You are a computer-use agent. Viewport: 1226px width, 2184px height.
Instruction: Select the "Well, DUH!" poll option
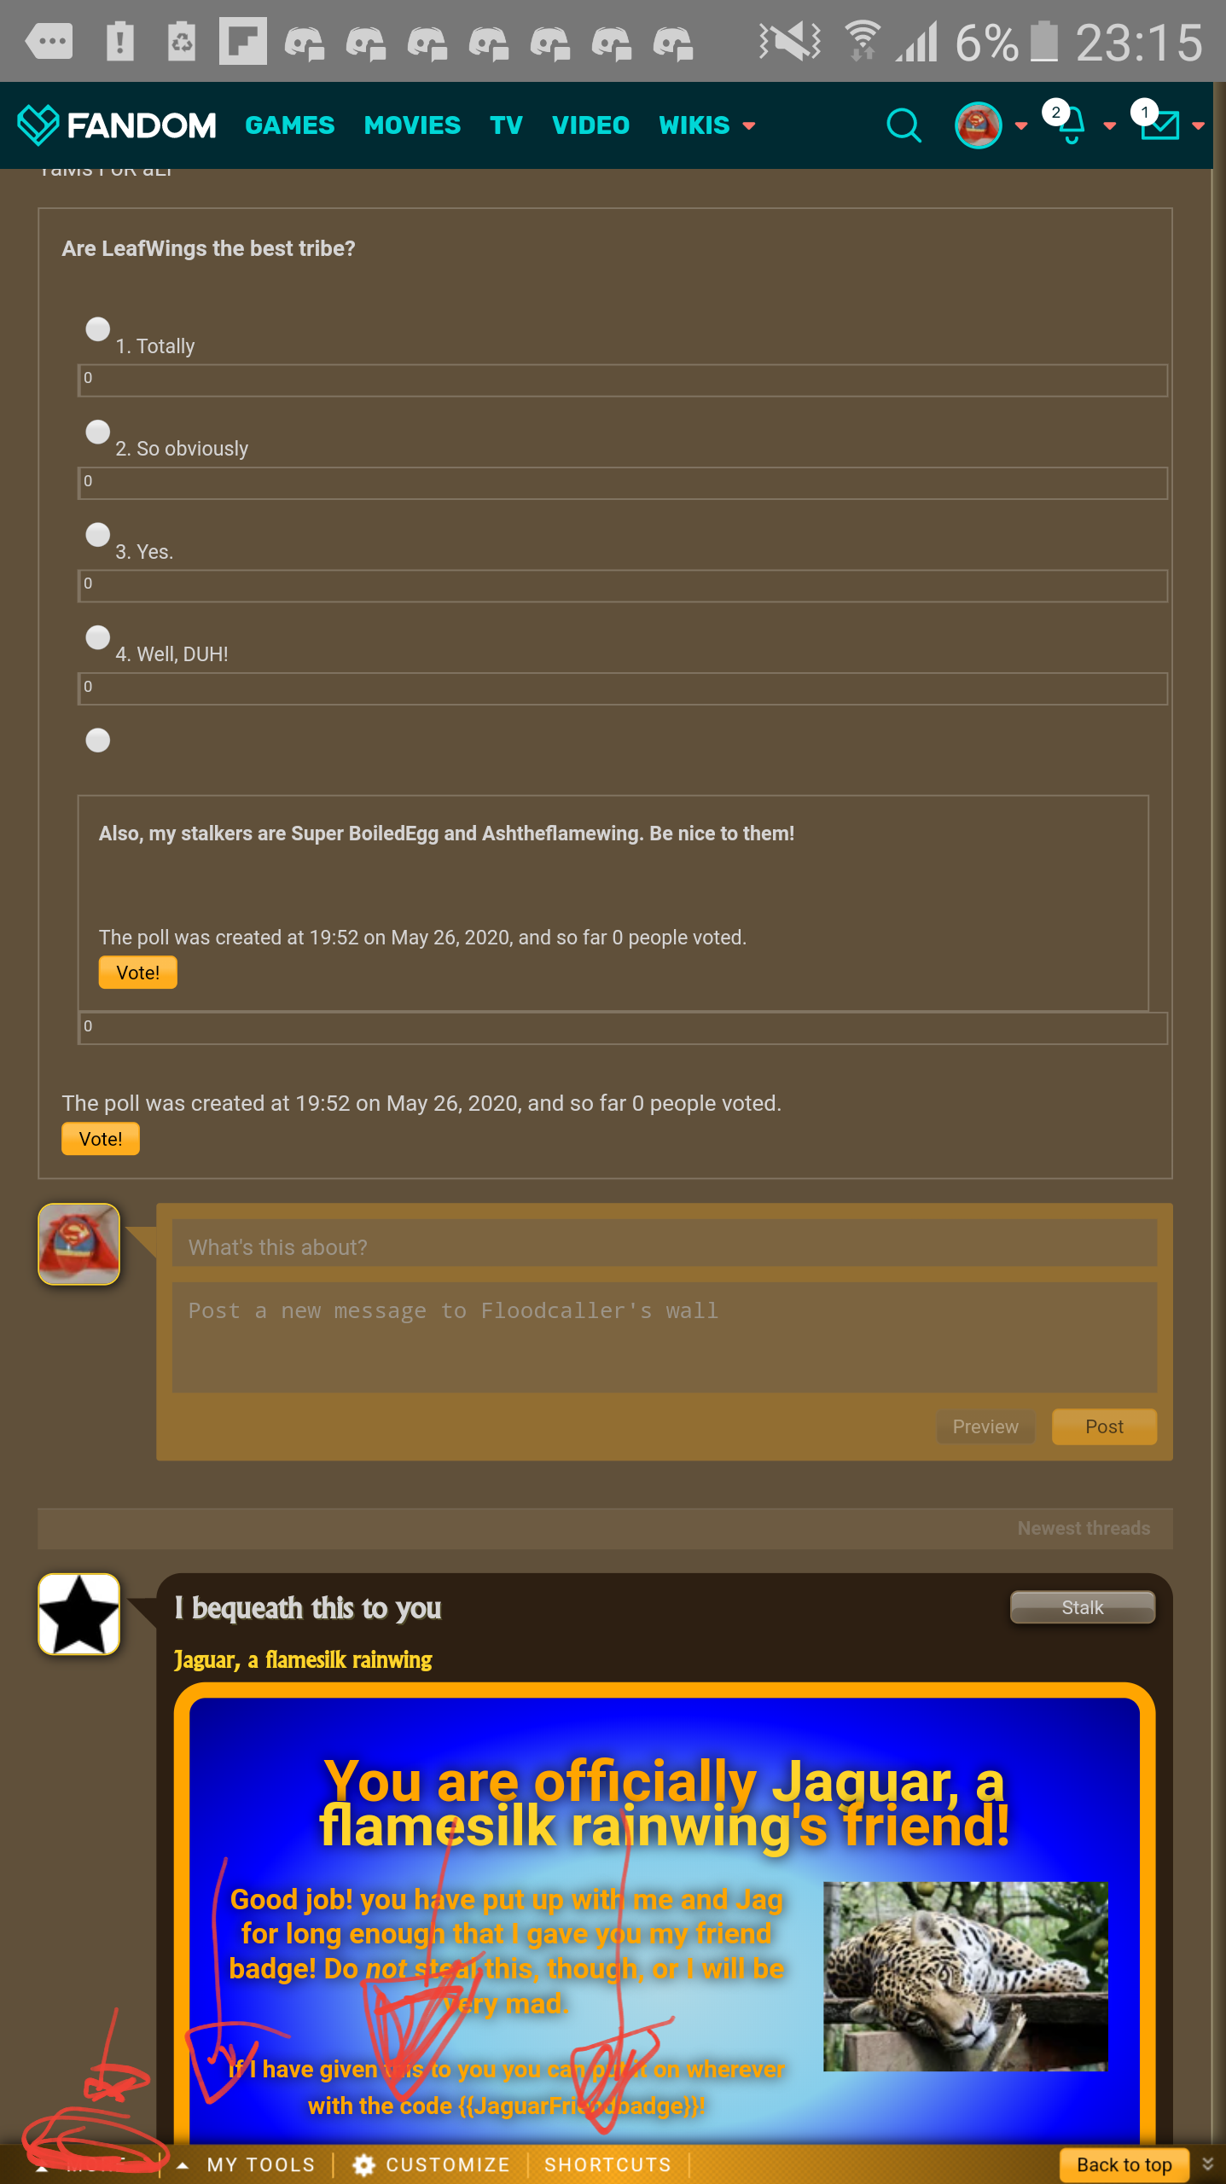pyautogui.click(x=98, y=637)
